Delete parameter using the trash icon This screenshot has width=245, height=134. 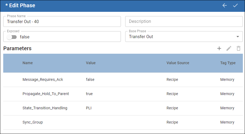(238, 48)
